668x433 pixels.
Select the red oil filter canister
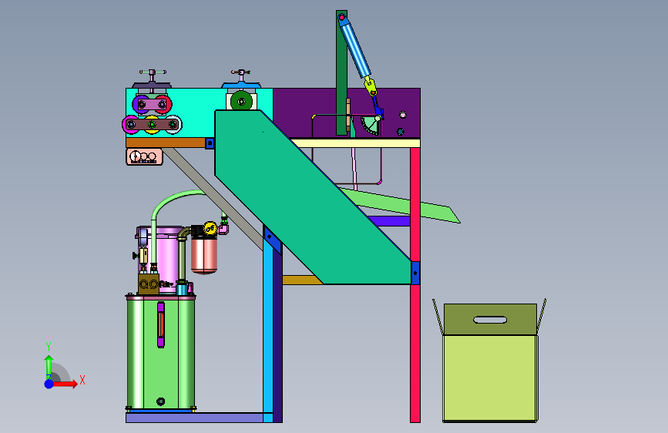(x=204, y=255)
